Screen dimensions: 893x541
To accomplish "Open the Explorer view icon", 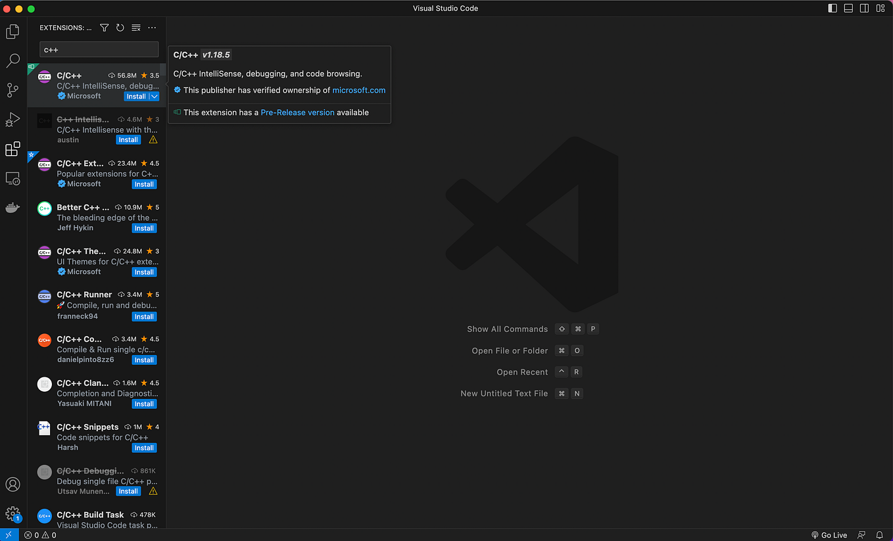I will click(12, 31).
